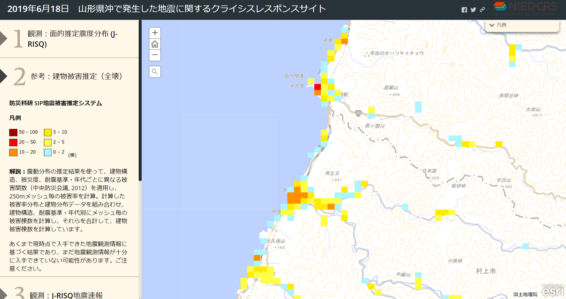This screenshot has width=566, height=299.
Task: Share the site on Twitter
Action: click(x=473, y=10)
